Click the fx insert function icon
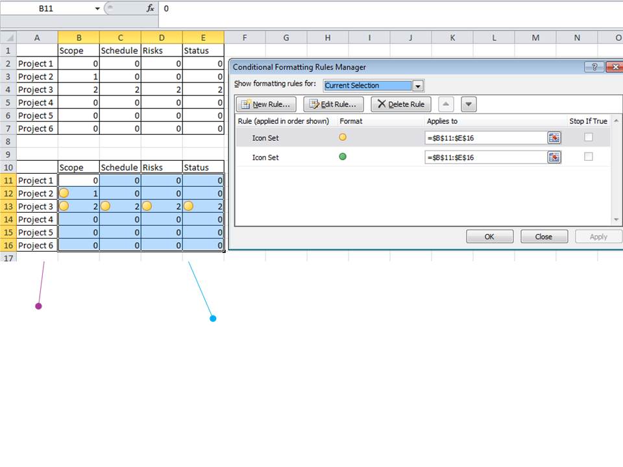 [150, 8]
